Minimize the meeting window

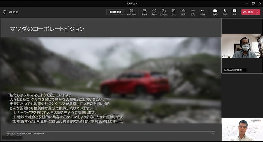(246, 3)
